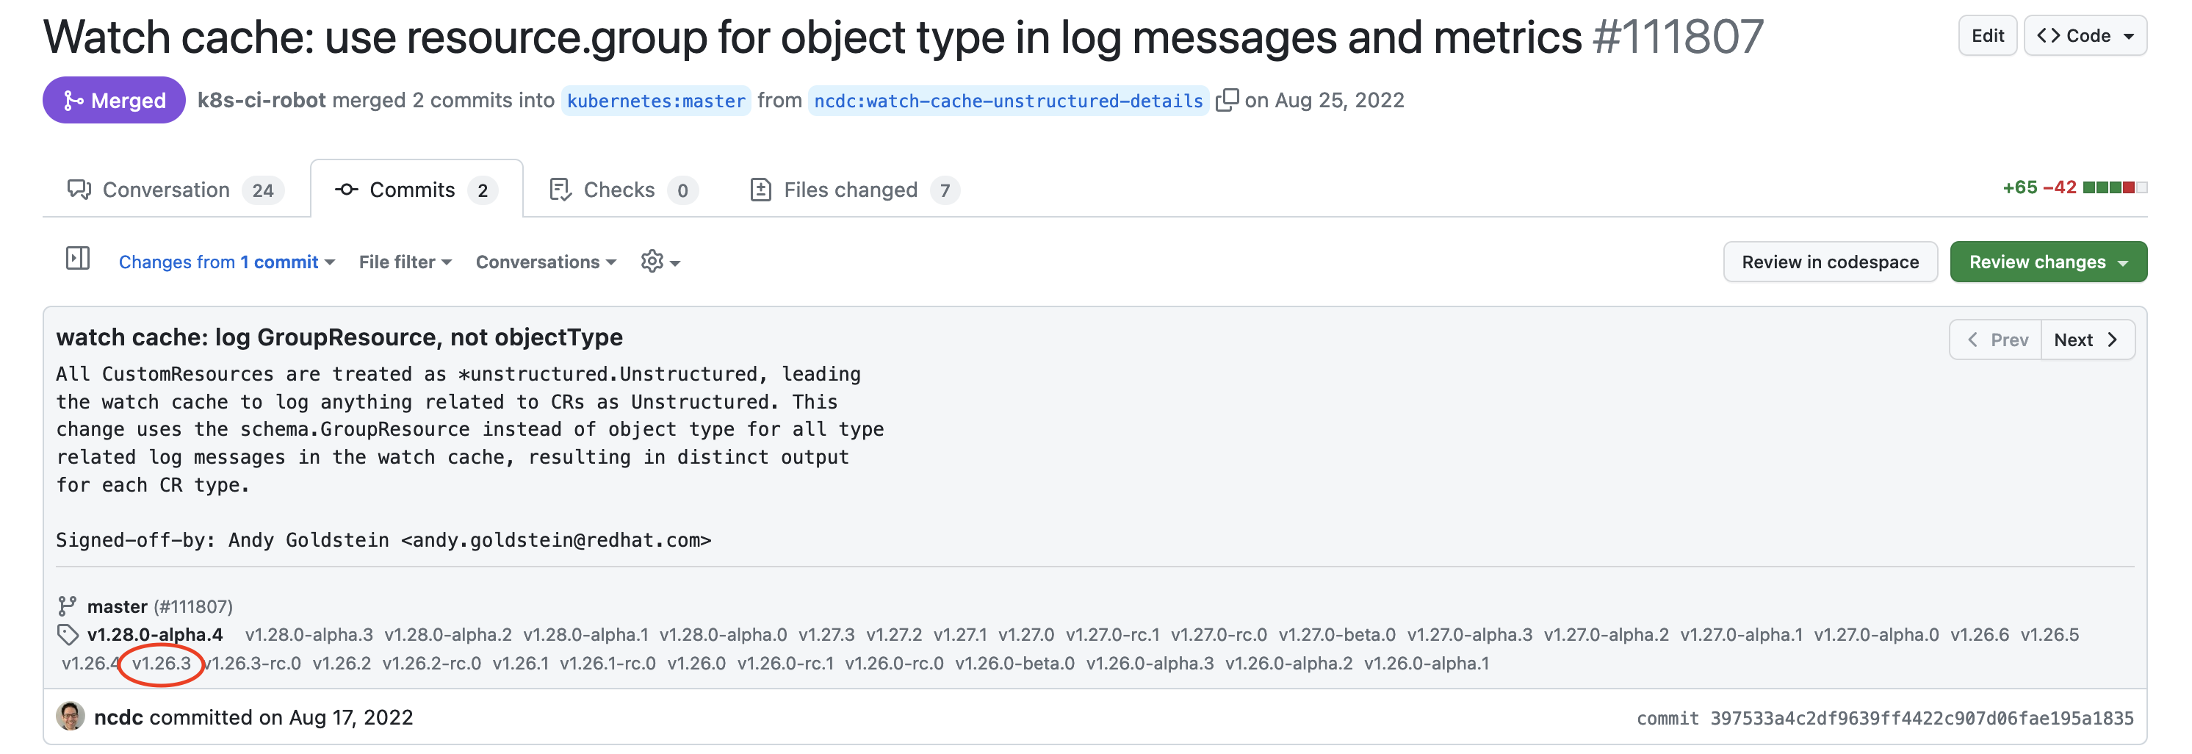Toggle the file tree sidebar icon
Viewport: 2192px width, 754px height.
(x=77, y=259)
